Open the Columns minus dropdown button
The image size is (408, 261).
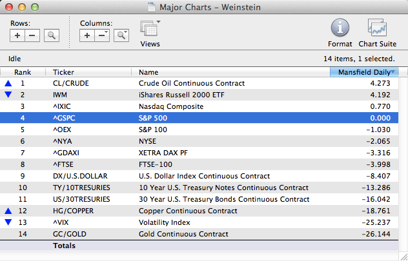coord(101,35)
